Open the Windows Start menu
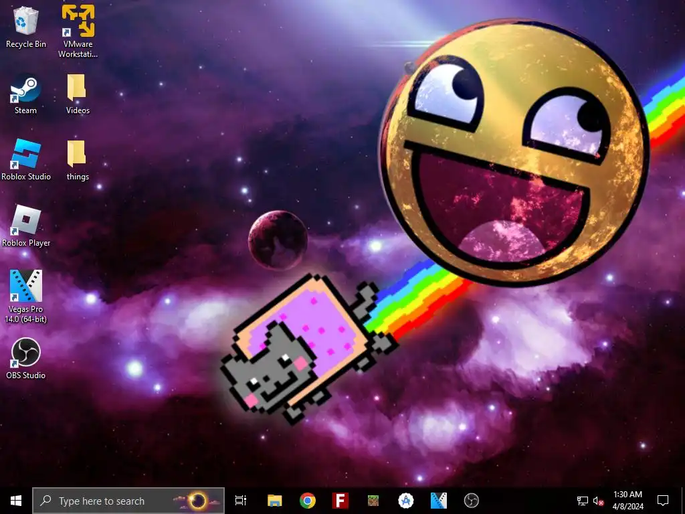 click(x=16, y=501)
